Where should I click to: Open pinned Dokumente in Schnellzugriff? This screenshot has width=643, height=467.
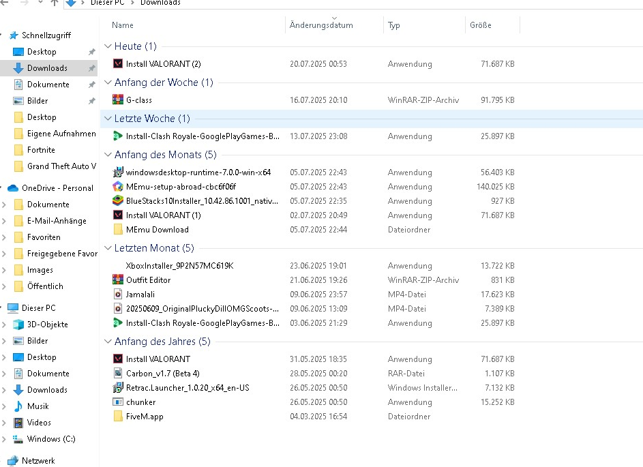48,85
